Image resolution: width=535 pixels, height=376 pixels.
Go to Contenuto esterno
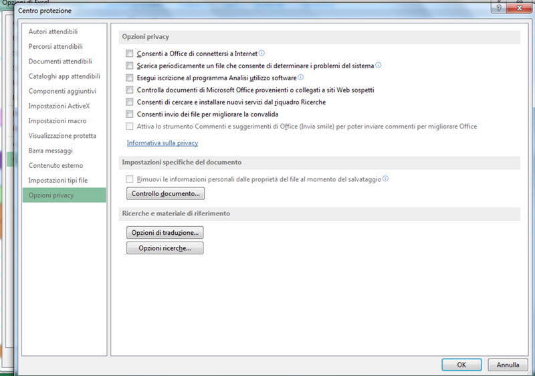coord(64,165)
